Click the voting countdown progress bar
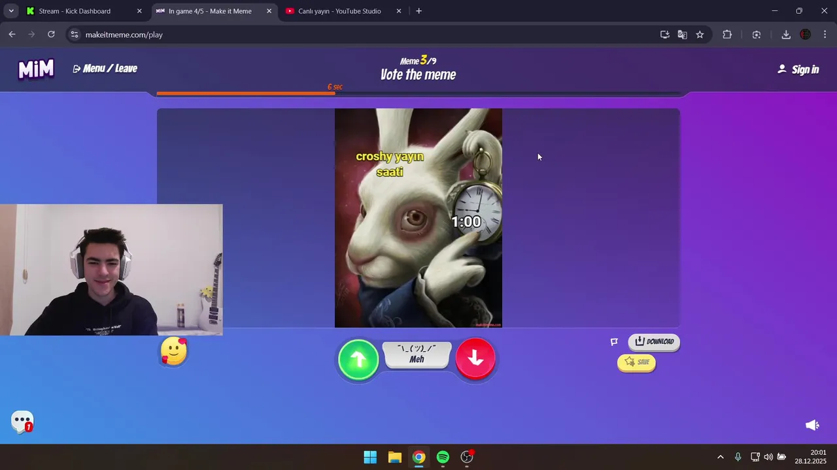Screen dimensions: 837x470 418,93
